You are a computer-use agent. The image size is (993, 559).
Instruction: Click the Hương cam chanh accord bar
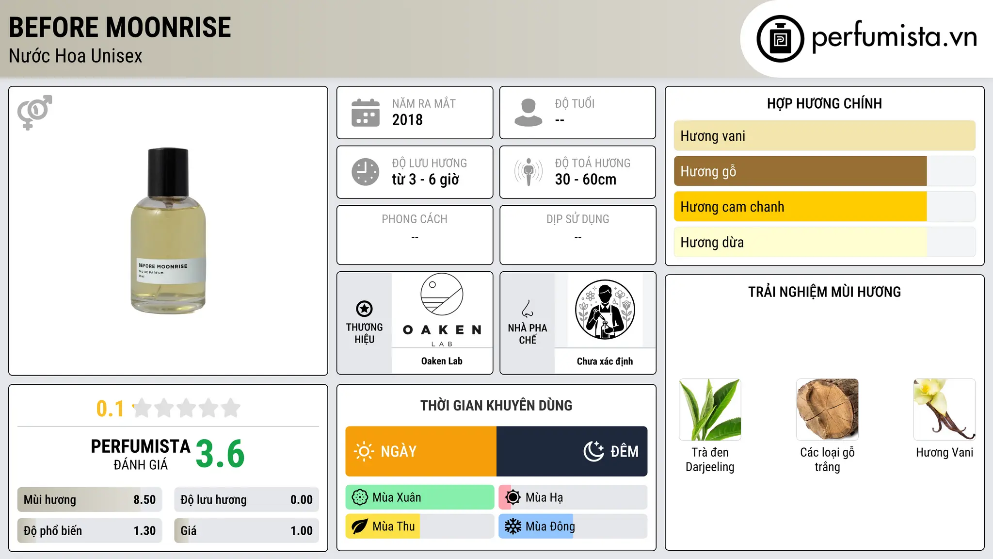[825, 207]
